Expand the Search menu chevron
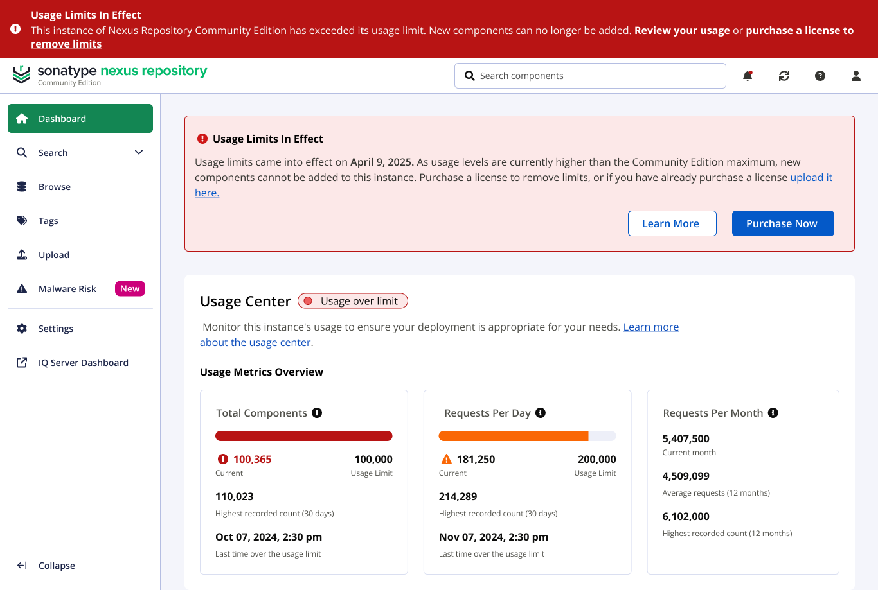The image size is (878, 590). pos(139,153)
